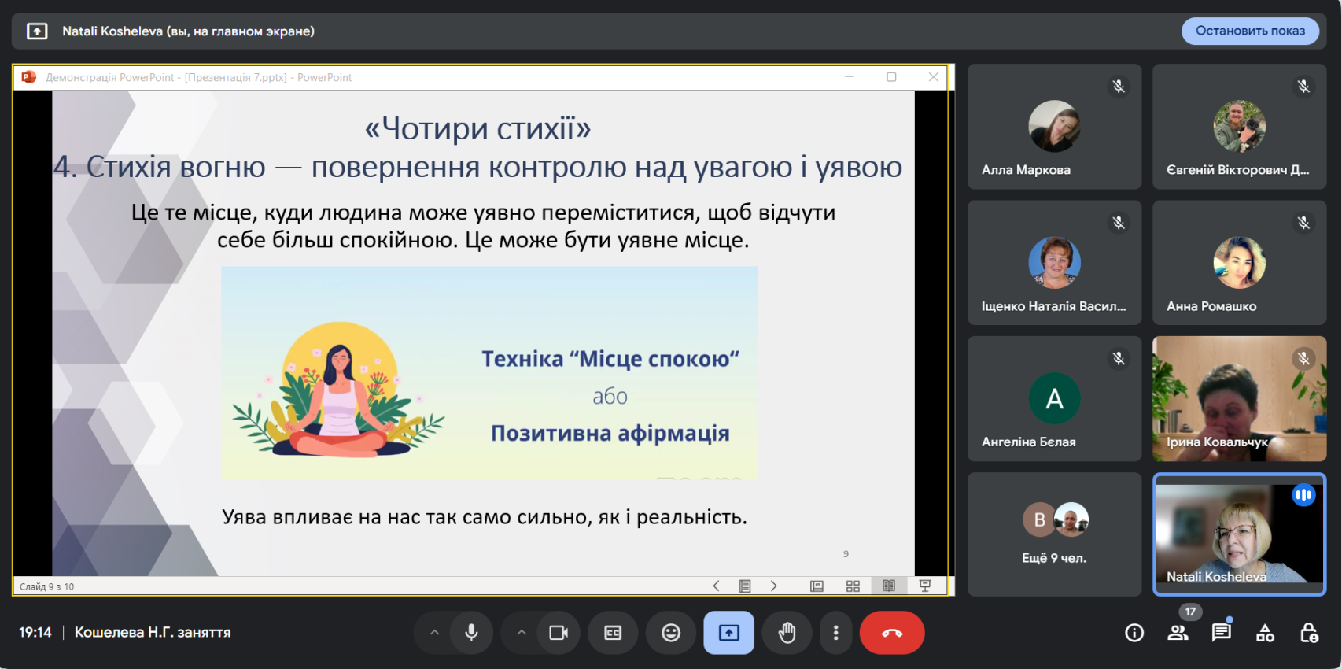Go to the next PowerPoint slide
The image size is (1342, 669).
774,586
